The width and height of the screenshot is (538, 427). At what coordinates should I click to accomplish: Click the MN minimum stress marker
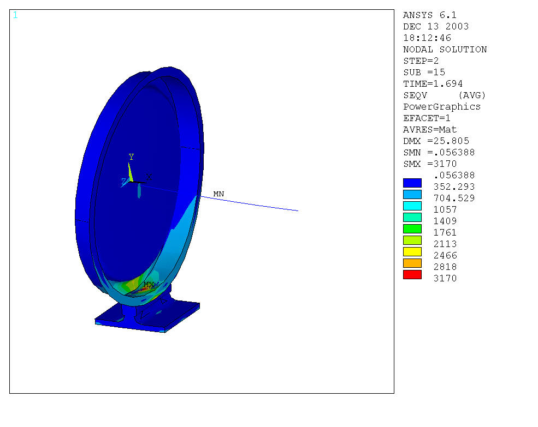click(218, 194)
